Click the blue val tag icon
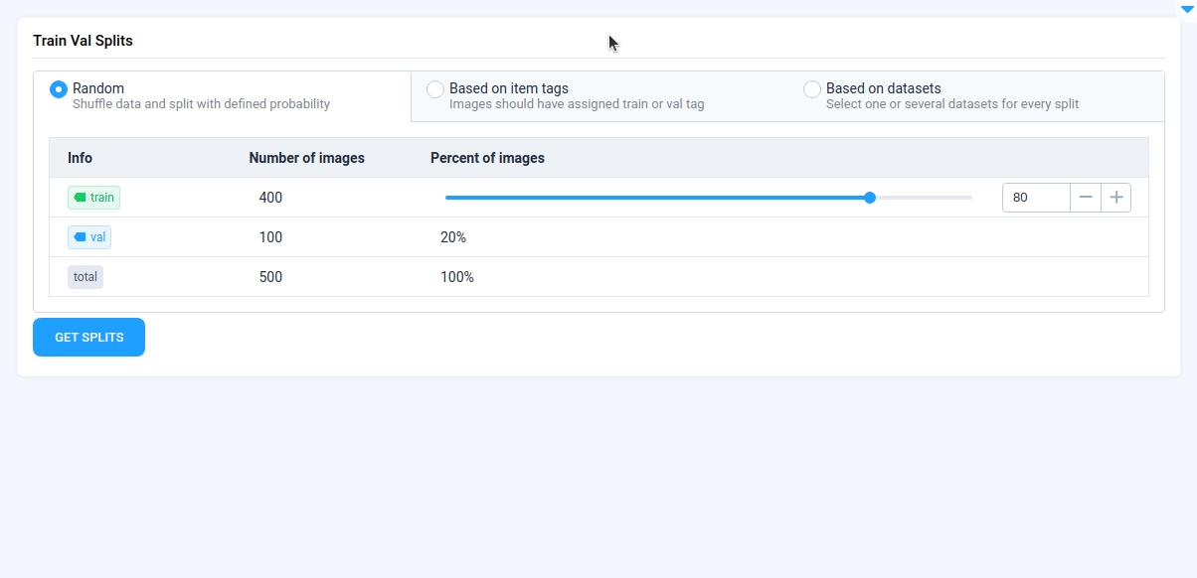Viewport: 1197px width, 578px height. (x=80, y=237)
